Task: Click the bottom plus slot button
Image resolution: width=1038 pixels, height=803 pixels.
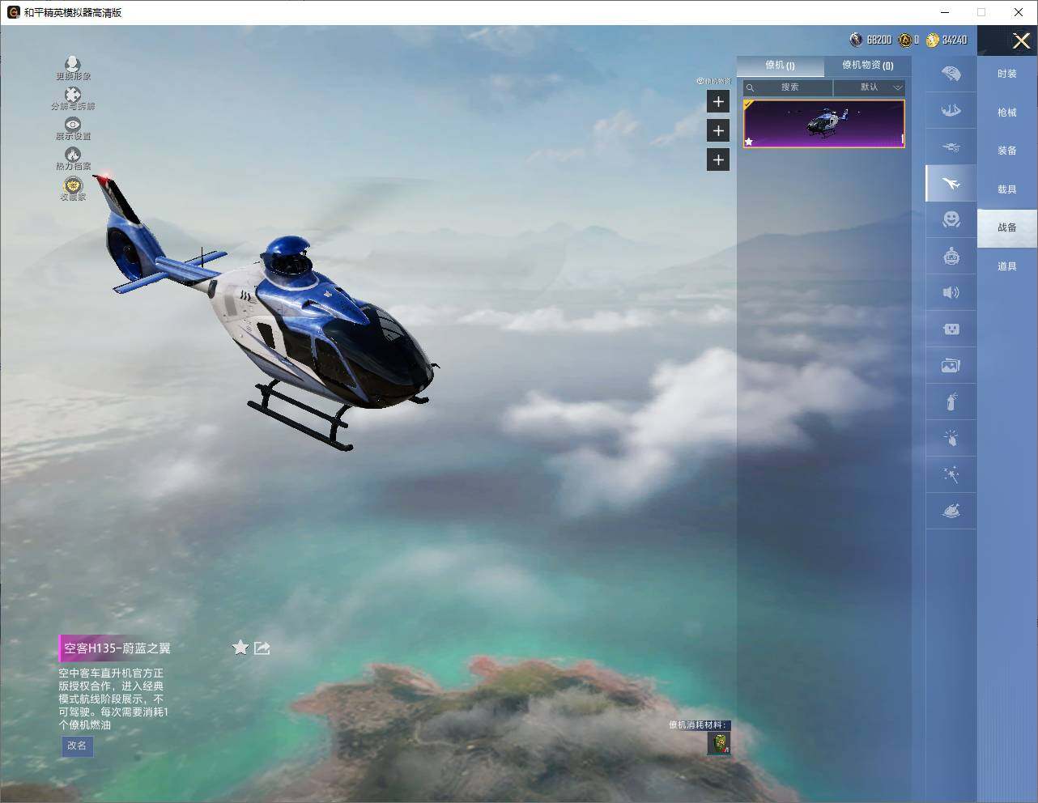Action: point(718,159)
